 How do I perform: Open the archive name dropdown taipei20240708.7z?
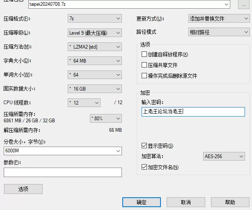[x=129, y=4]
